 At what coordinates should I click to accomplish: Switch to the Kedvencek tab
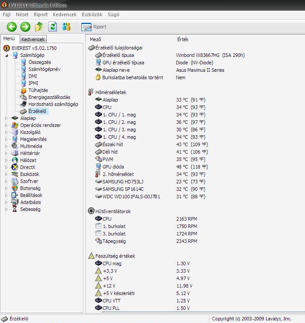(33, 39)
